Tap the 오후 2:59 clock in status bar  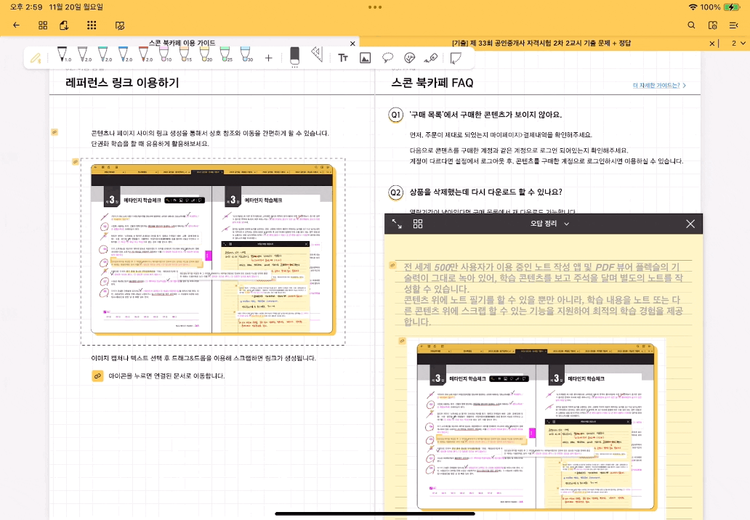[26, 7]
